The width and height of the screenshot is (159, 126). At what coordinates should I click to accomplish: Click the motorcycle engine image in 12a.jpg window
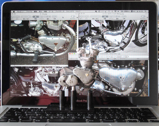[44, 42]
